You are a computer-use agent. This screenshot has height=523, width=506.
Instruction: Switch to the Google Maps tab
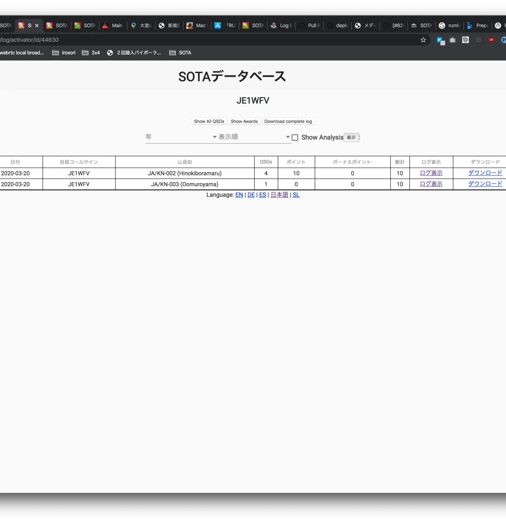click(141, 26)
